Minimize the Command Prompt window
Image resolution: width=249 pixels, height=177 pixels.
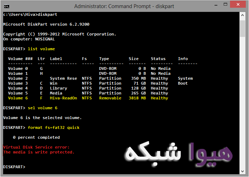(x=216, y=5)
